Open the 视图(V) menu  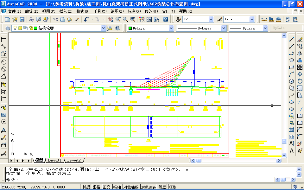(x=49, y=11)
